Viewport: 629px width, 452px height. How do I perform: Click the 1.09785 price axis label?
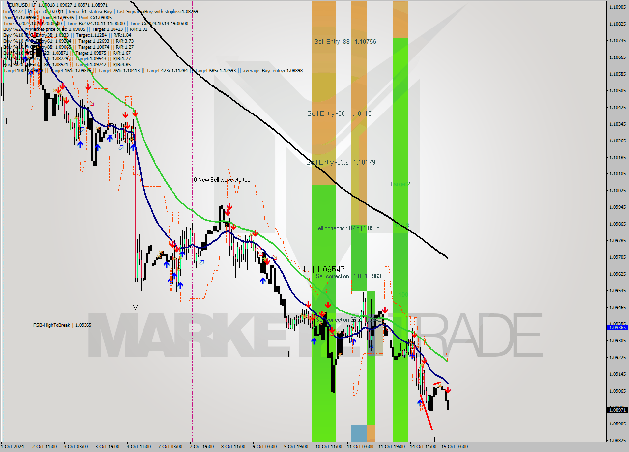617,240
